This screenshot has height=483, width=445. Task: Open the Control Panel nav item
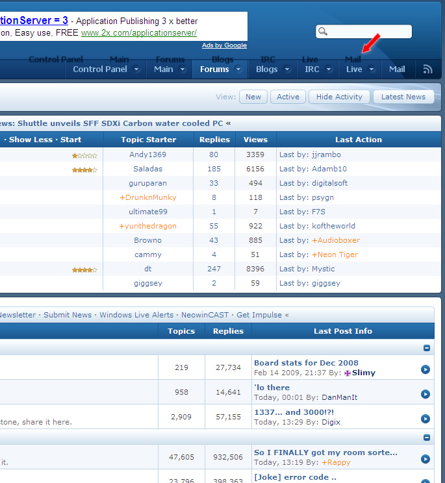[x=100, y=69]
